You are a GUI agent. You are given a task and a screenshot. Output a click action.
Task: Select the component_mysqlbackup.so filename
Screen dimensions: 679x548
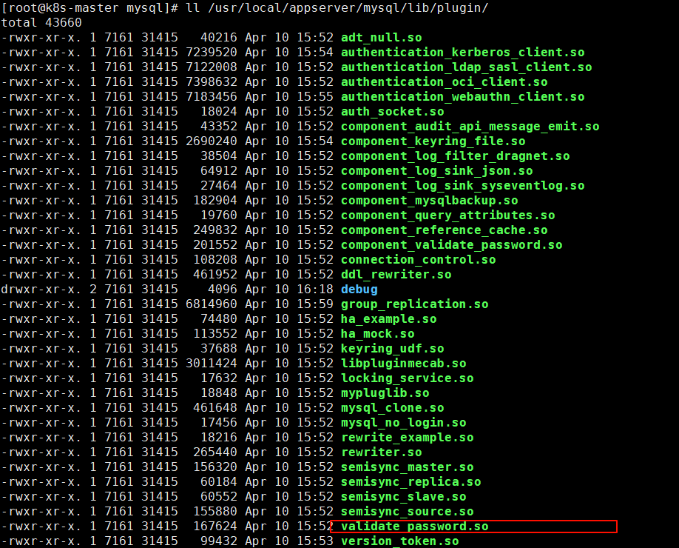(429, 201)
